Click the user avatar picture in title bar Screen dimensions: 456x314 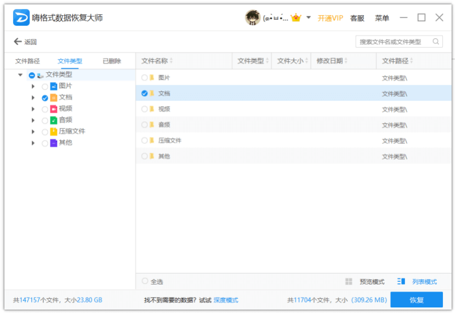click(x=252, y=18)
